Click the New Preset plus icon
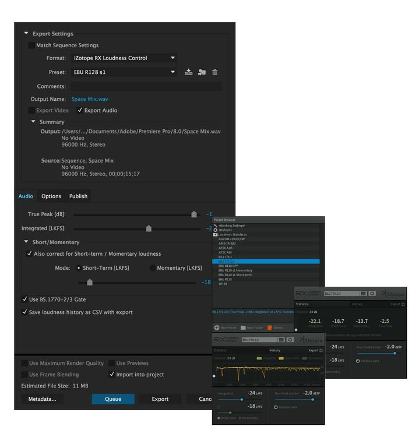The image size is (419, 437). (x=217, y=327)
